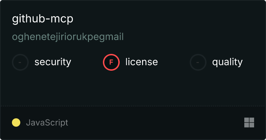Select the empty security score circle
The height and width of the screenshot is (140, 266).
pyautogui.click(x=20, y=62)
